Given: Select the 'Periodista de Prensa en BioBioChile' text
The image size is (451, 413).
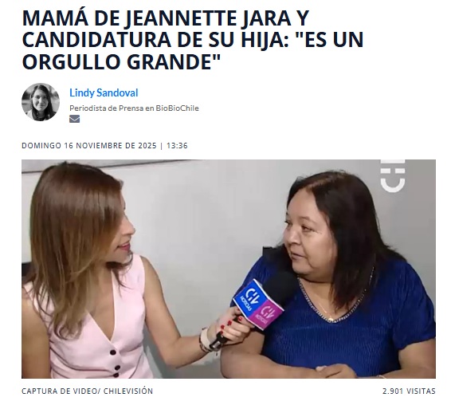Looking at the screenshot, I should (134, 108).
